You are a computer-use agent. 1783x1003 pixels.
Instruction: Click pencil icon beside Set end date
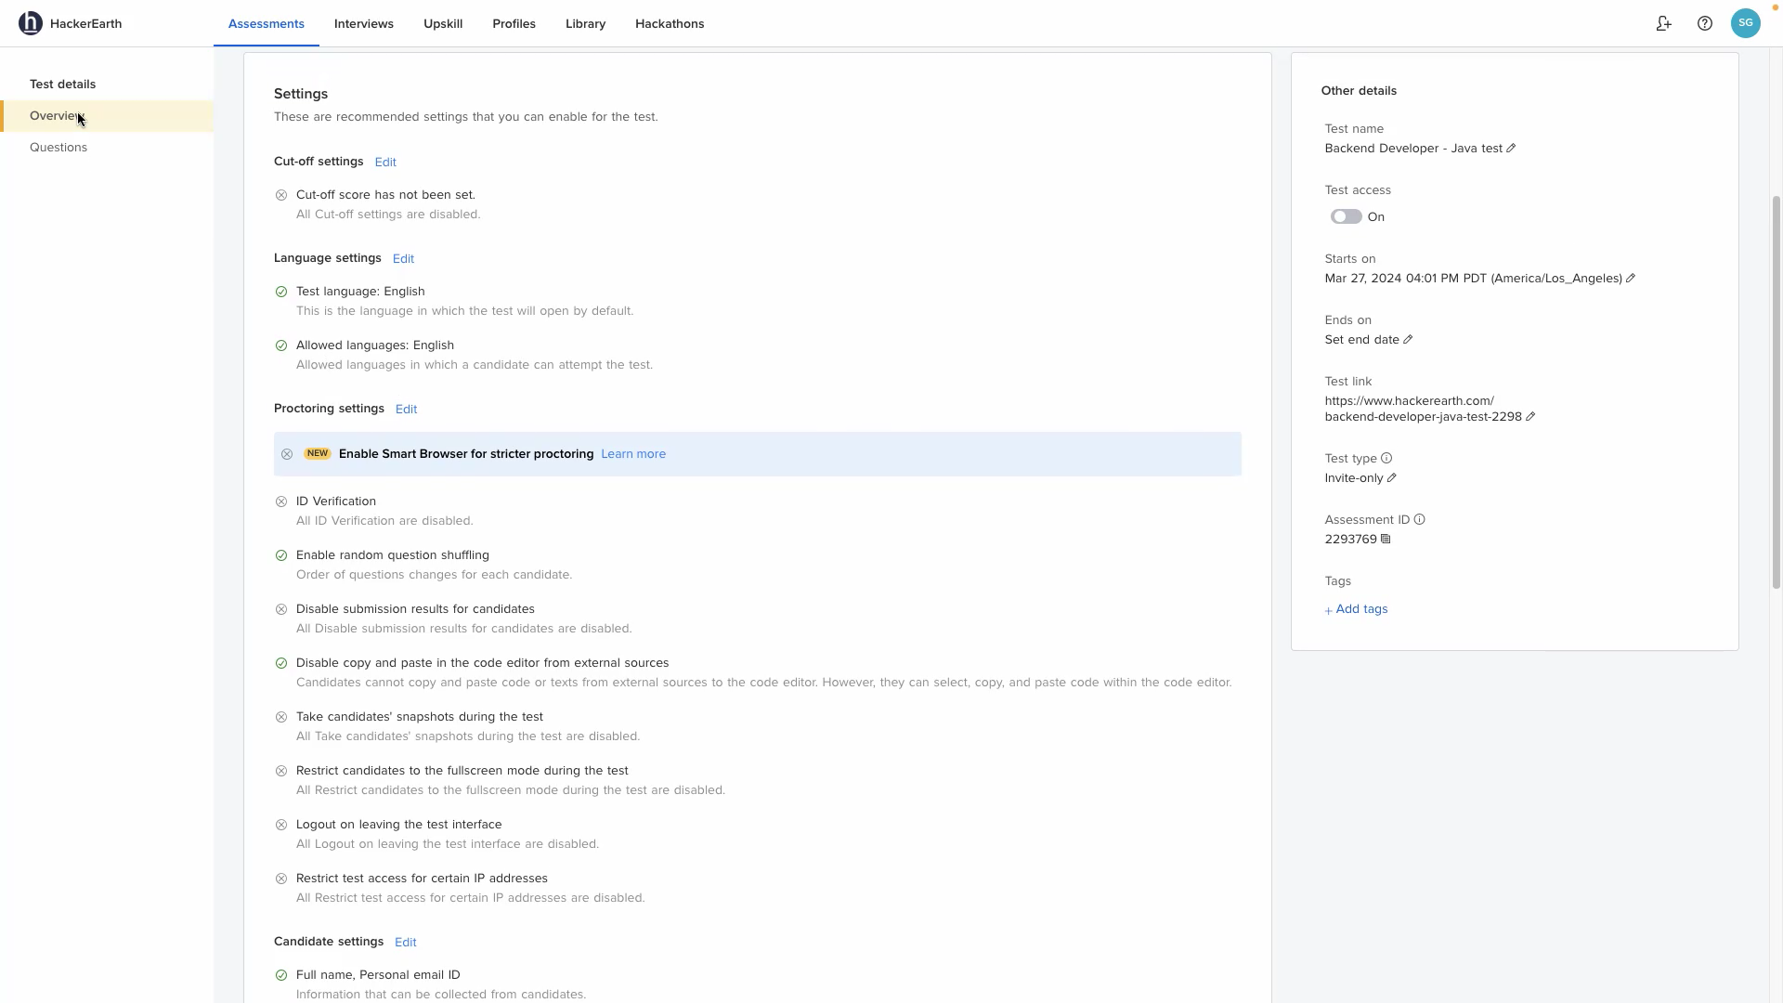click(1408, 340)
